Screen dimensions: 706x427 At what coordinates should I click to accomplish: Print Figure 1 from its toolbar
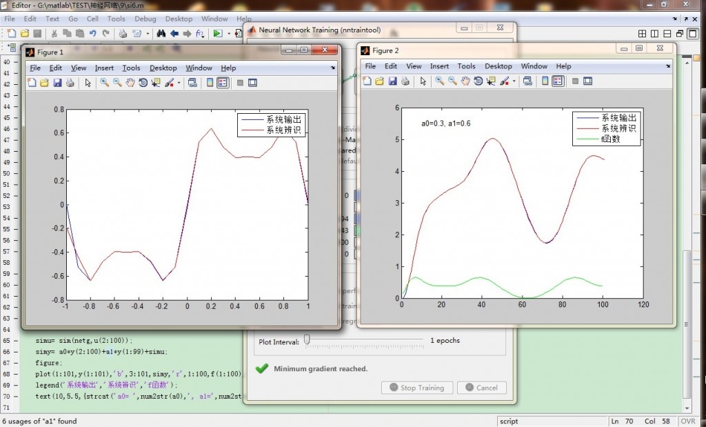point(70,83)
